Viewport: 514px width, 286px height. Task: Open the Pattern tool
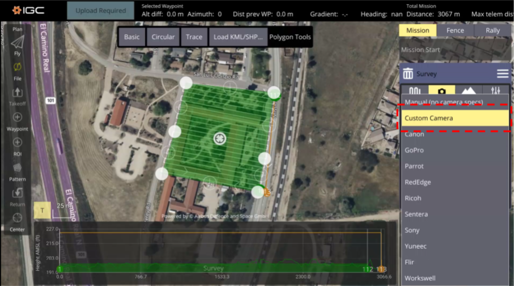17,168
